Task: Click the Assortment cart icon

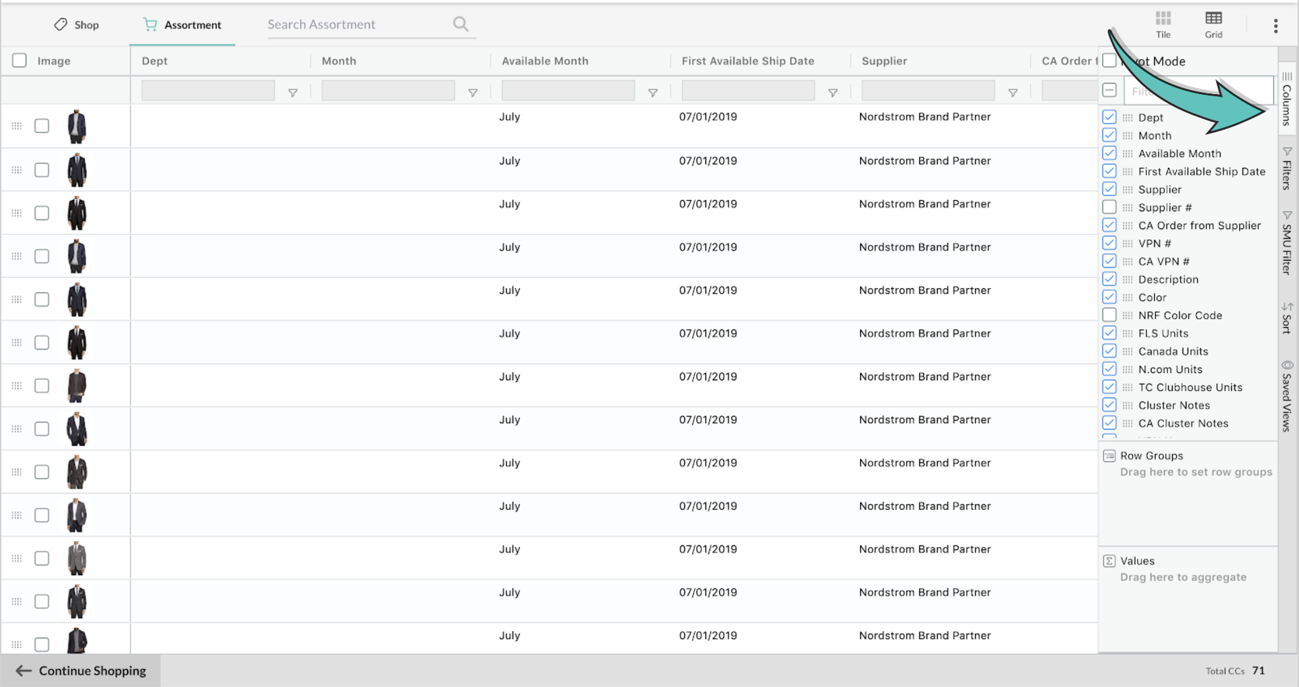Action: tap(150, 24)
